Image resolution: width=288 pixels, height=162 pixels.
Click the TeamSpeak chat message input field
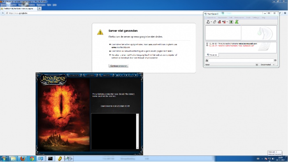(x=241, y=60)
